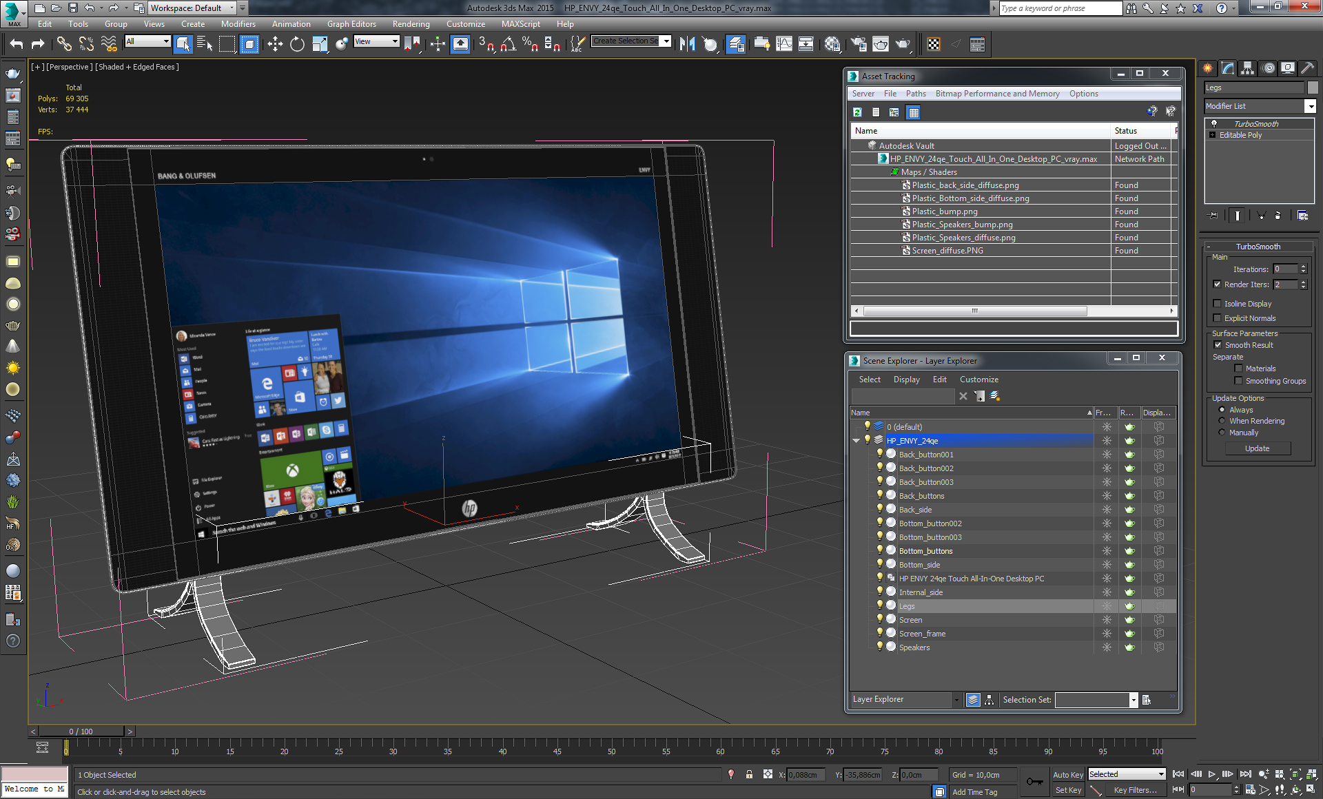Open Asset Tracking Paths menu

click(916, 94)
